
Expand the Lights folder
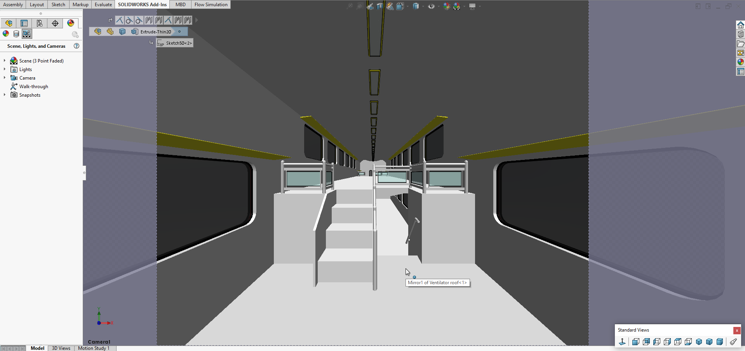pos(5,69)
